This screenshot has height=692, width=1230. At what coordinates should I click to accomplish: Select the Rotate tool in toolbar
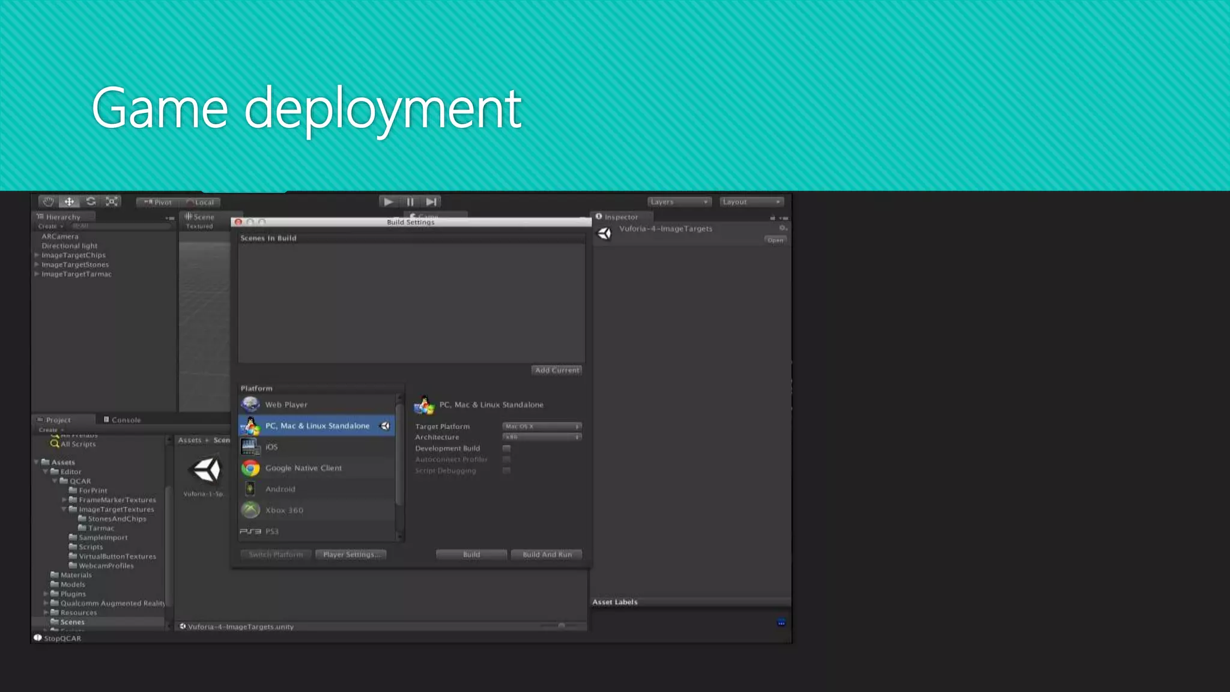91,202
